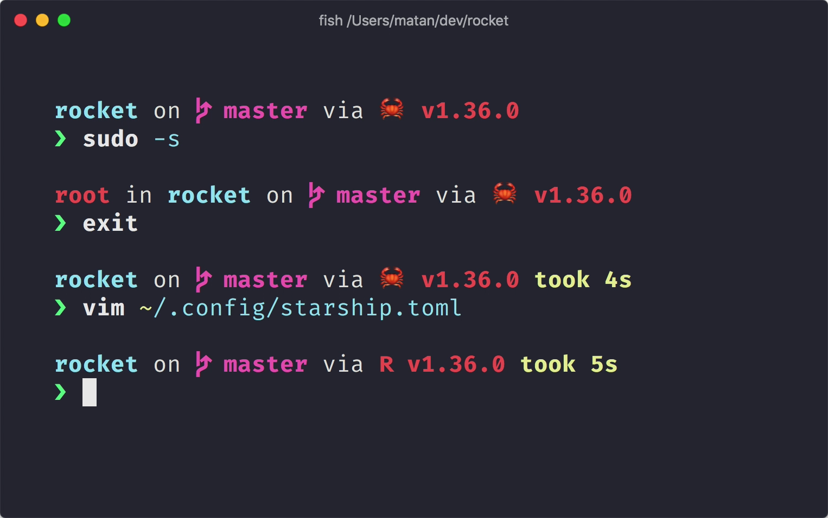Click the git branch icon before 'took 4s' line
Screen dimensions: 828x518
click(x=203, y=280)
